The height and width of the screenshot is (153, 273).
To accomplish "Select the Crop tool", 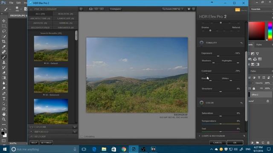I will [4, 42].
